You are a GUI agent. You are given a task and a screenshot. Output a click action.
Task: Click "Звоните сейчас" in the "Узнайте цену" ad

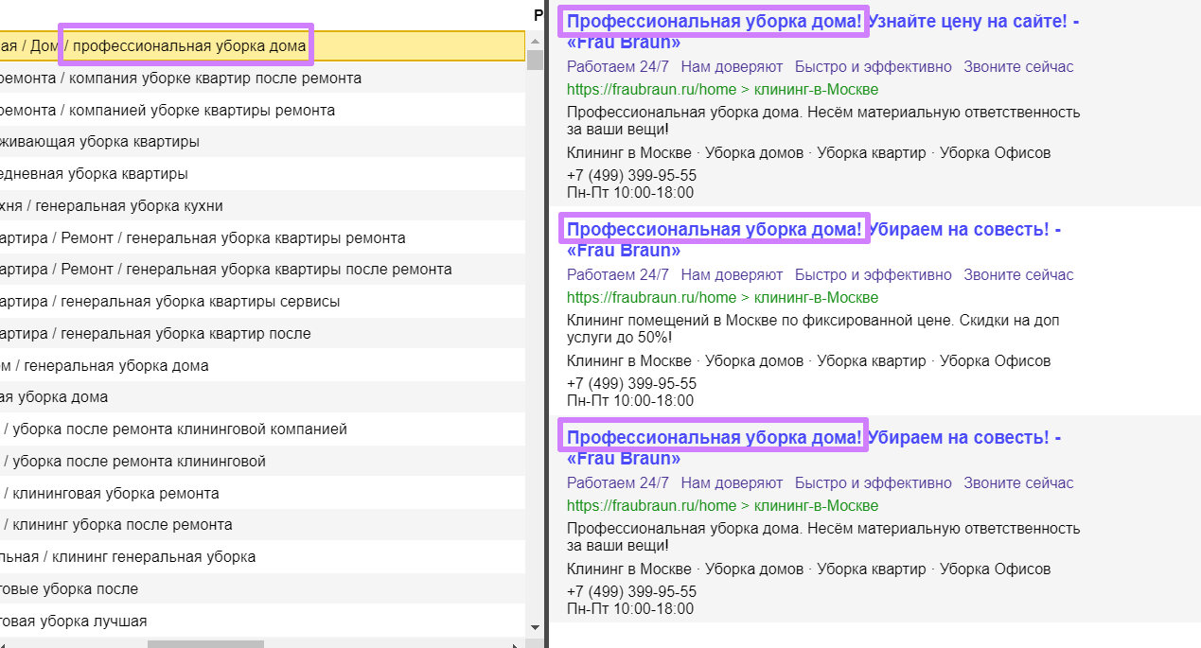(1018, 66)
